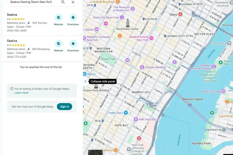Select the Saatva 4.6 rating result title

[x=12, y=14]
